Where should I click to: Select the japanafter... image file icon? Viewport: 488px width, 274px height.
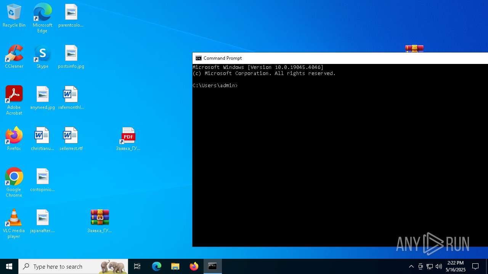coord(42,221)
